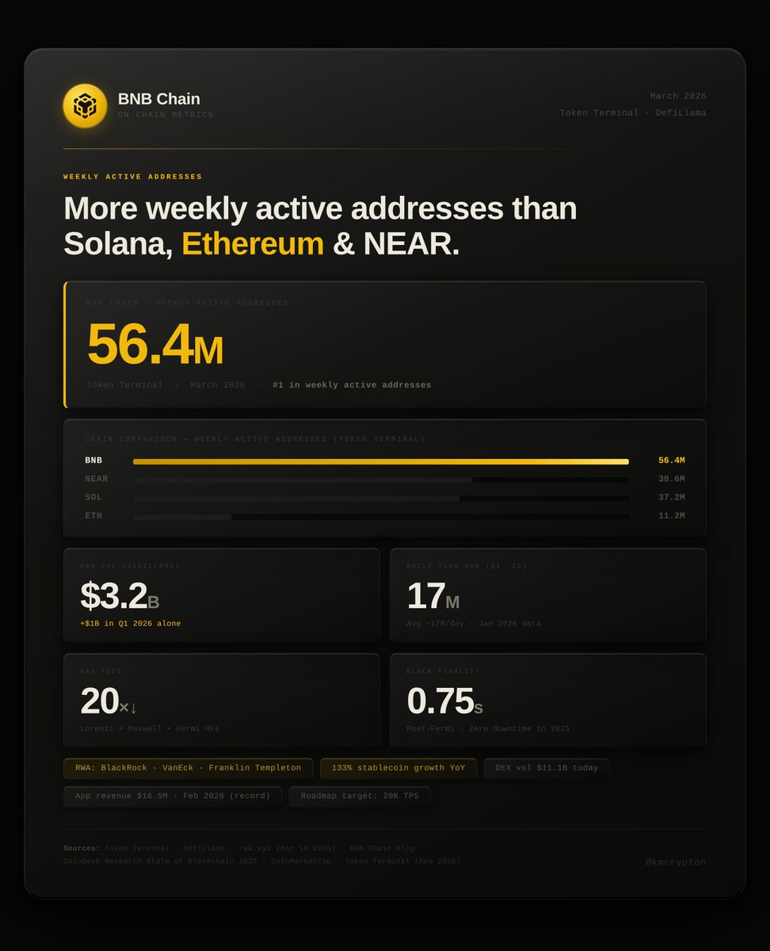
Task: Click the 17M daily transactions figure
Action: point(433,597)
